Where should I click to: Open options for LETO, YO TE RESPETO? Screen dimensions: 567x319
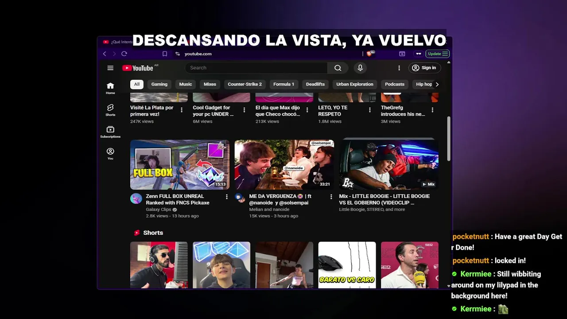tap(370, 110)
